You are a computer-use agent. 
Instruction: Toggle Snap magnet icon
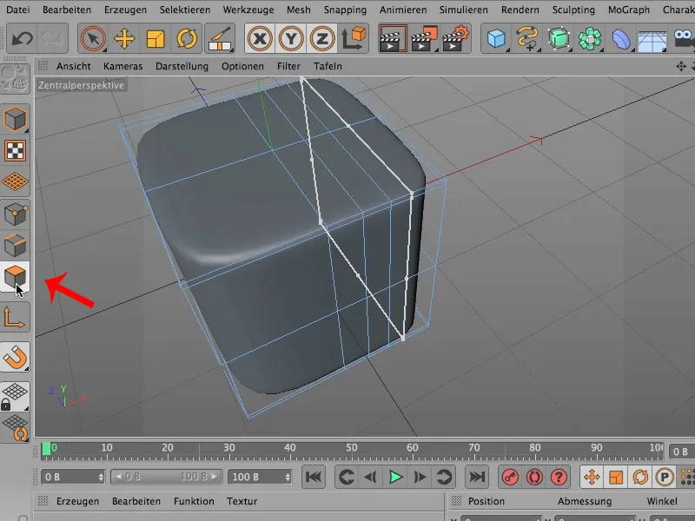click(15, 357)
